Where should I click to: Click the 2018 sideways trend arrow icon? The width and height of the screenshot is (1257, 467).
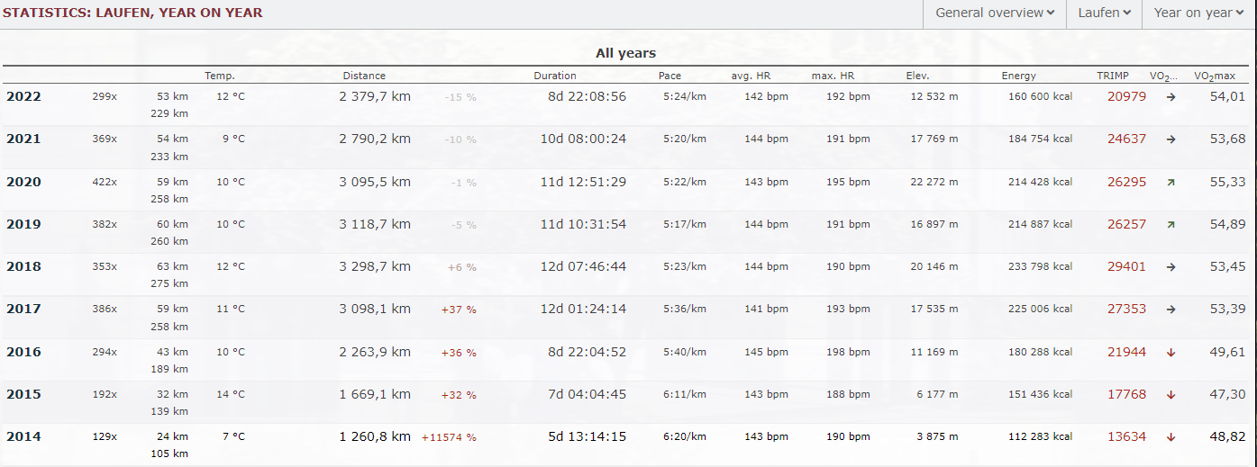(1170, 267)
